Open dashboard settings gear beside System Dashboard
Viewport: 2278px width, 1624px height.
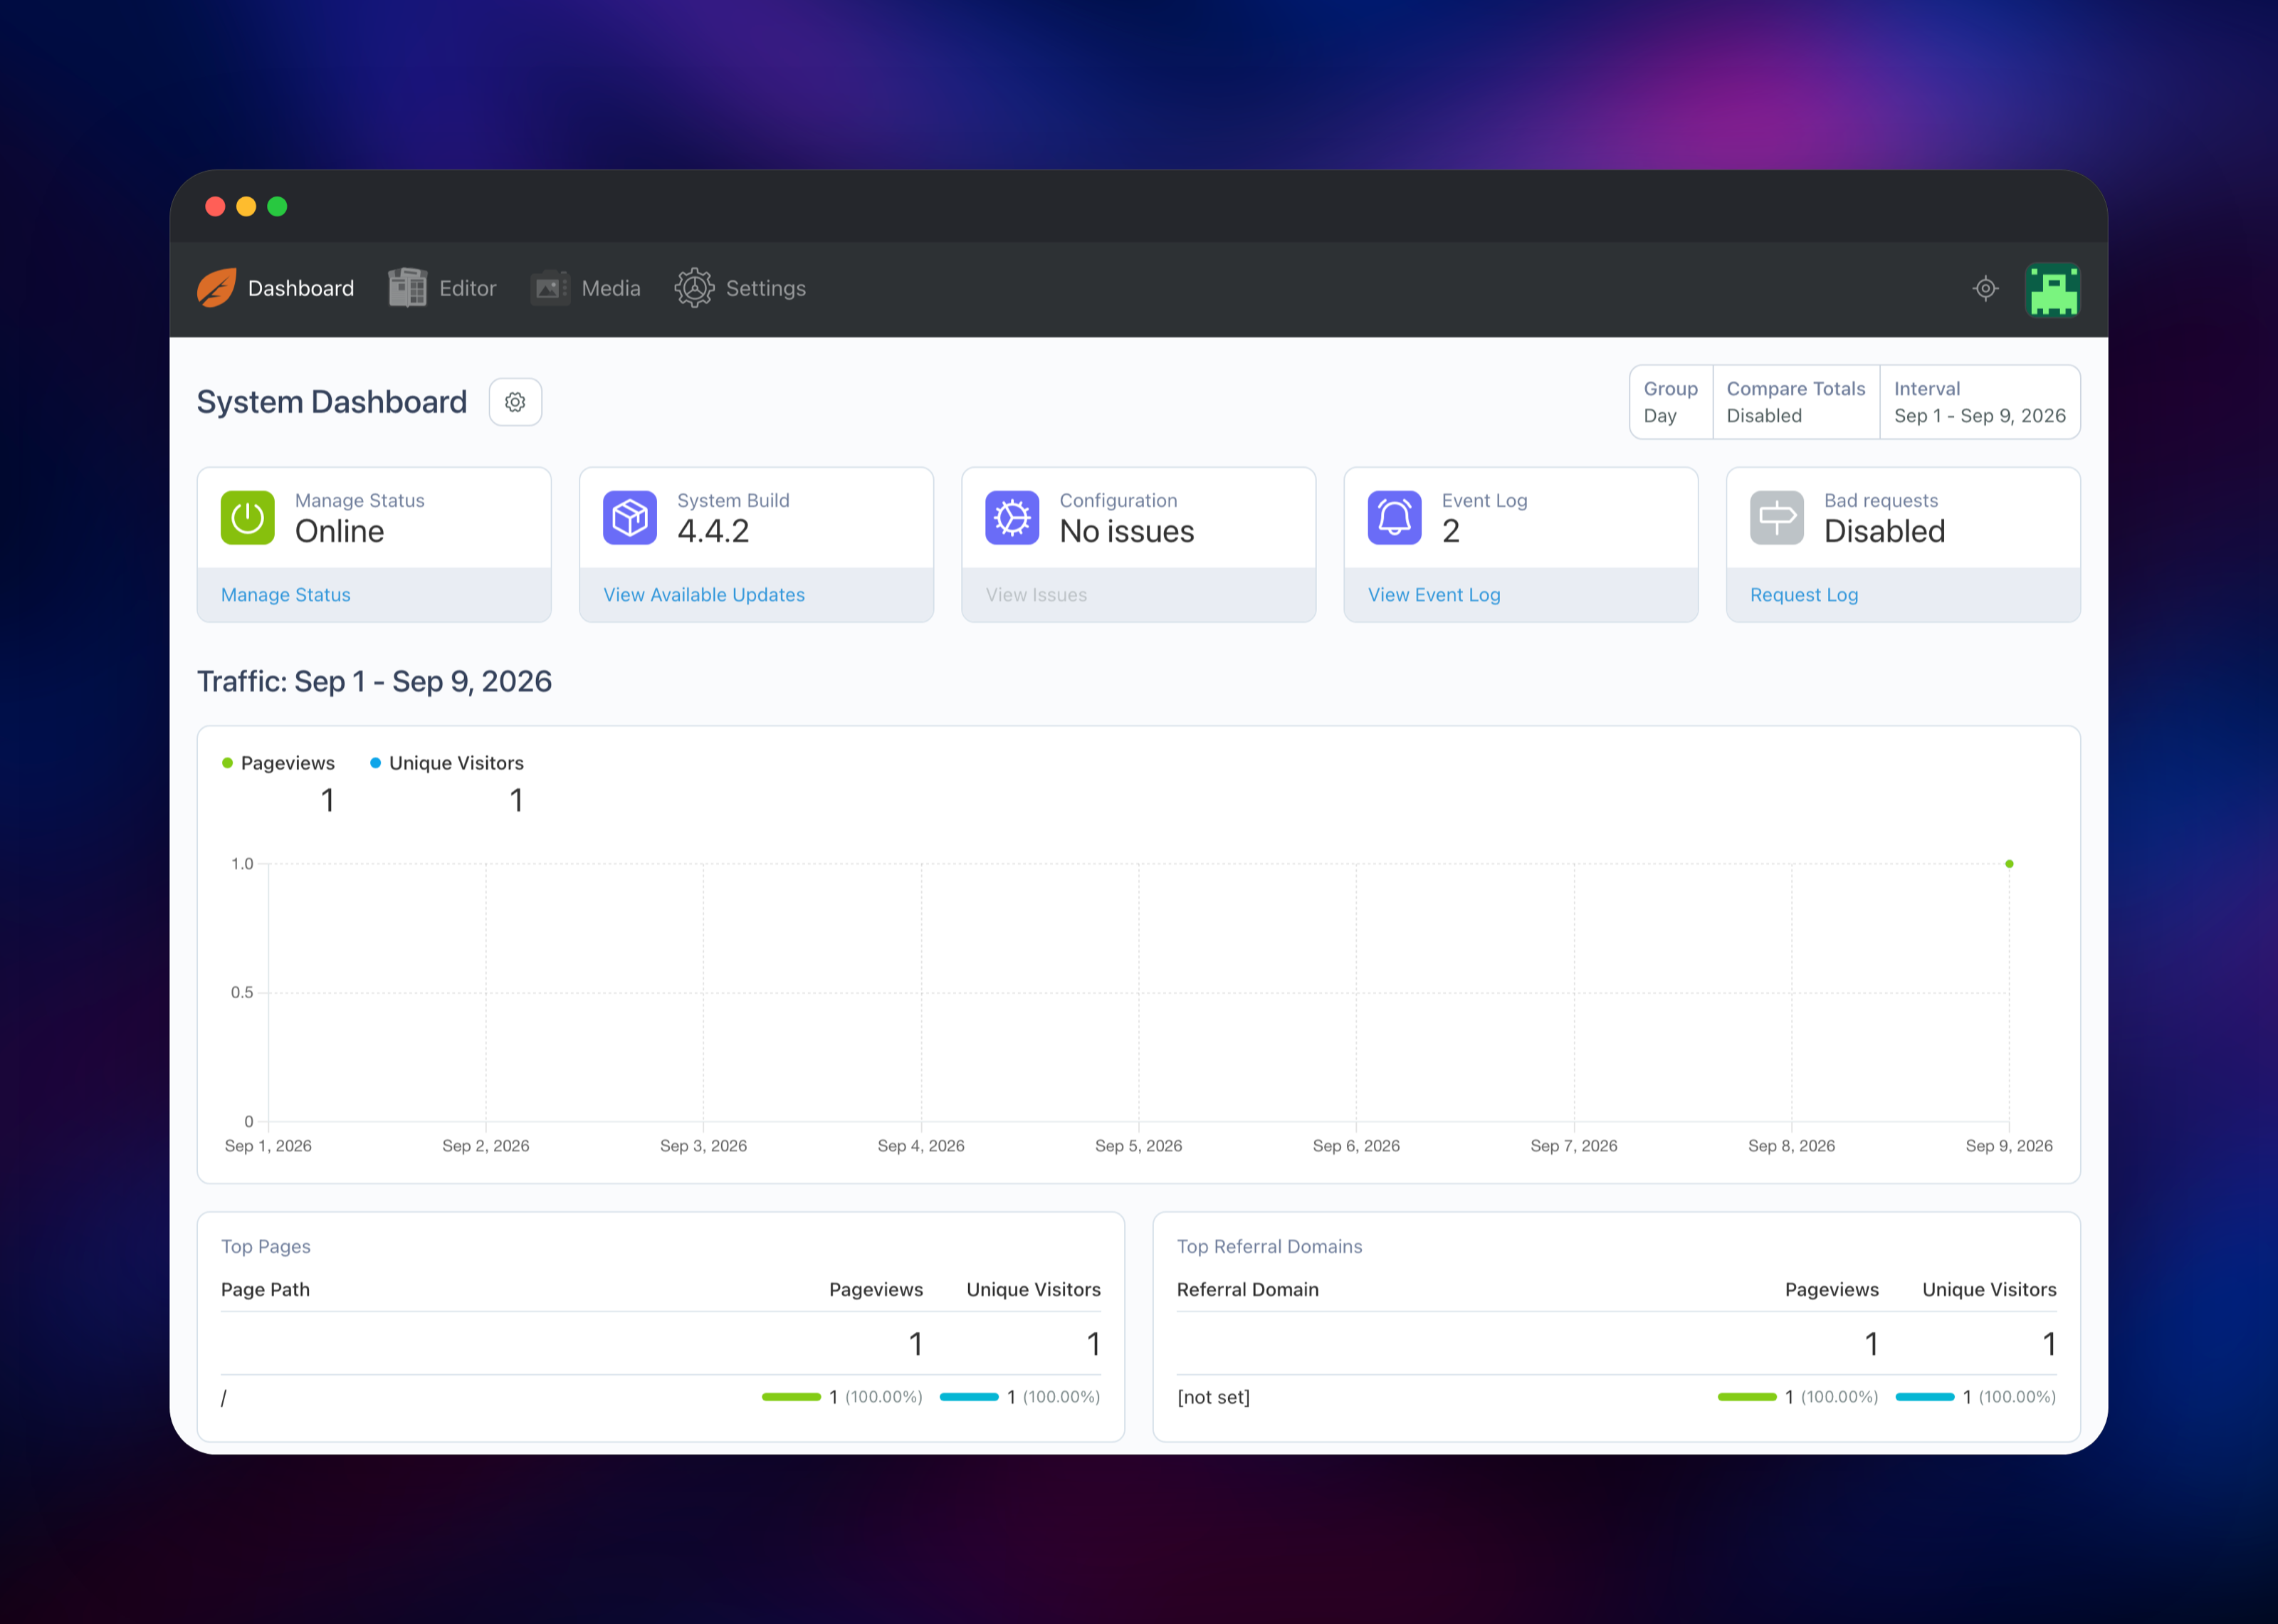(515, 402)
